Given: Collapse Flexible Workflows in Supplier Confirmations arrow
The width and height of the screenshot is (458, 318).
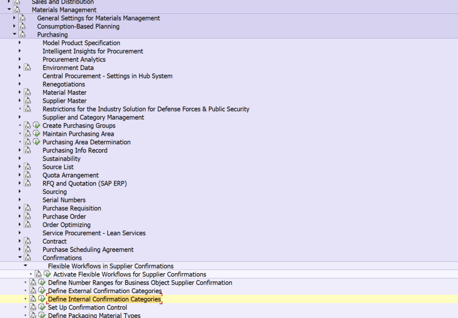Looking at the screenshot, I should coord(25,266).
